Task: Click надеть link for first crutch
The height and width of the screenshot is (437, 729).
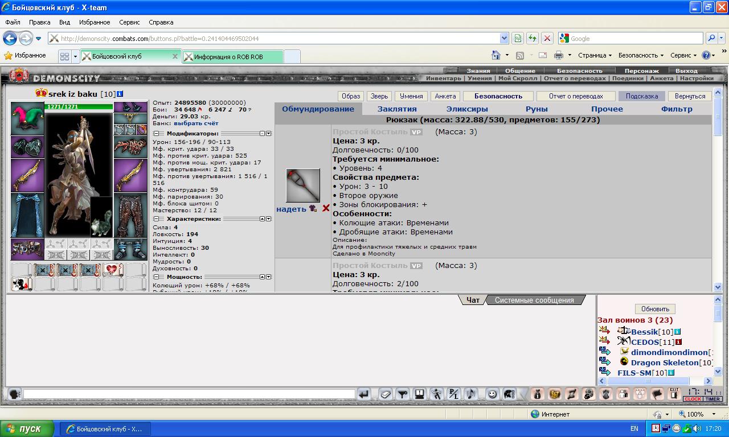Action: pyautogui.click(x=291, y=209)
